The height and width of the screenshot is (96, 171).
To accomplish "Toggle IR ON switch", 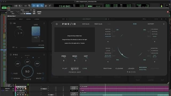I will tap(135, 24).
